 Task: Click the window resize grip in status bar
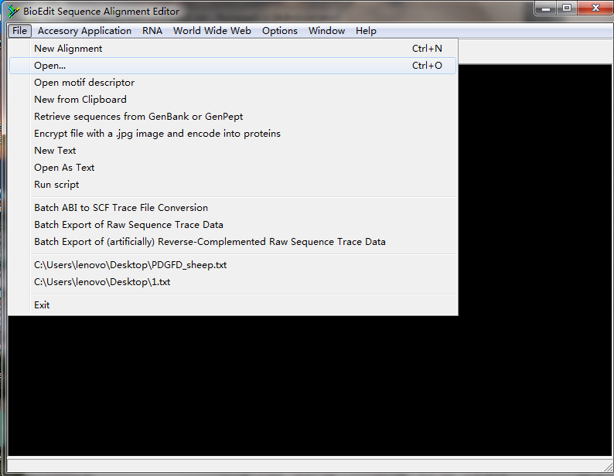pyautogui.click(x=608, y=466)
